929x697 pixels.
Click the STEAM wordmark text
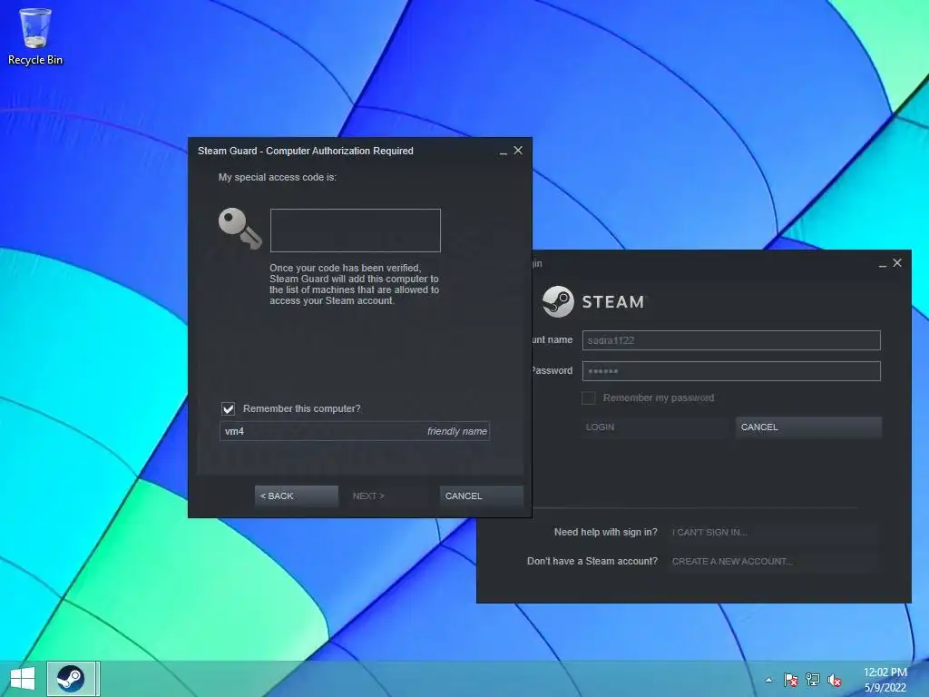coord(612,301)
